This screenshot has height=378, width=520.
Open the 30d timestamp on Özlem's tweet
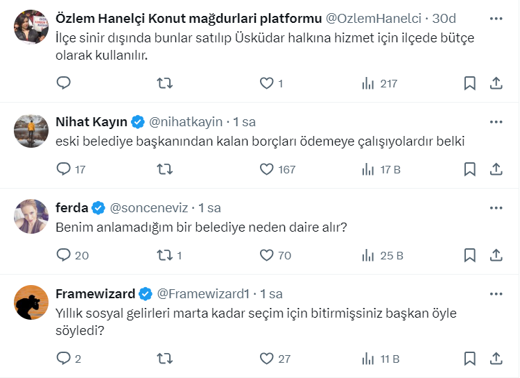coord(444,18)
